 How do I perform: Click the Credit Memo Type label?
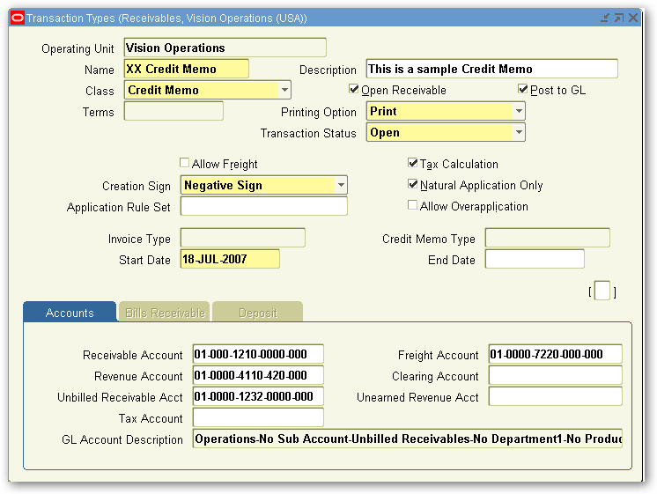point(429,240)
